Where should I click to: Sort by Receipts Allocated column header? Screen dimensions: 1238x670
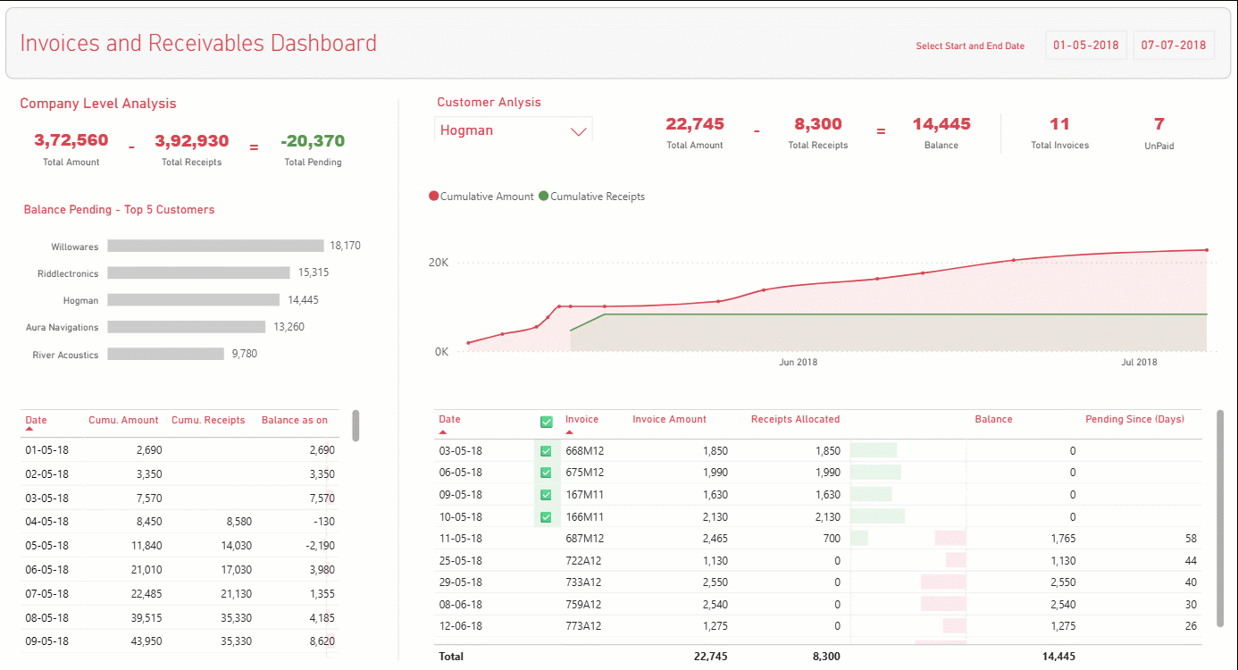point(795,419)
